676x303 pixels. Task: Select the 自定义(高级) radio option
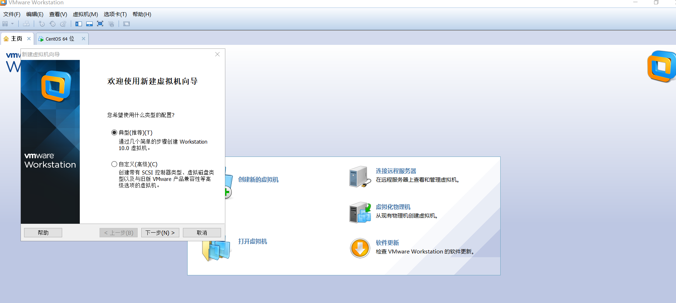[114, 164]
